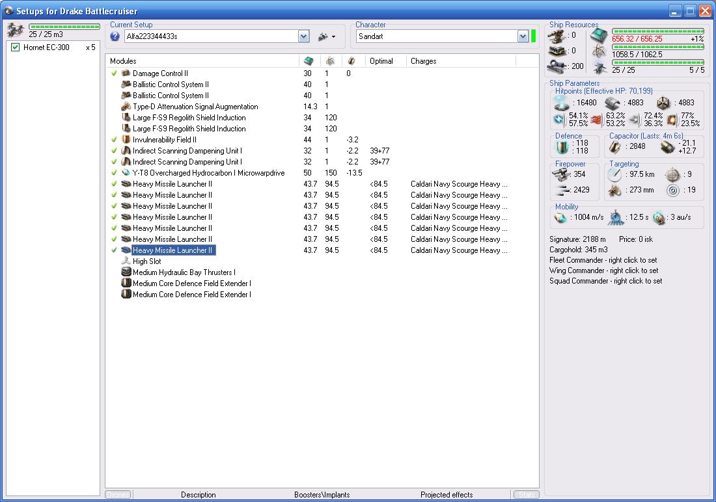This screenshot has width=716, height=502.
Task: Click the warp speed icon
Action: (x=659, y=217)
